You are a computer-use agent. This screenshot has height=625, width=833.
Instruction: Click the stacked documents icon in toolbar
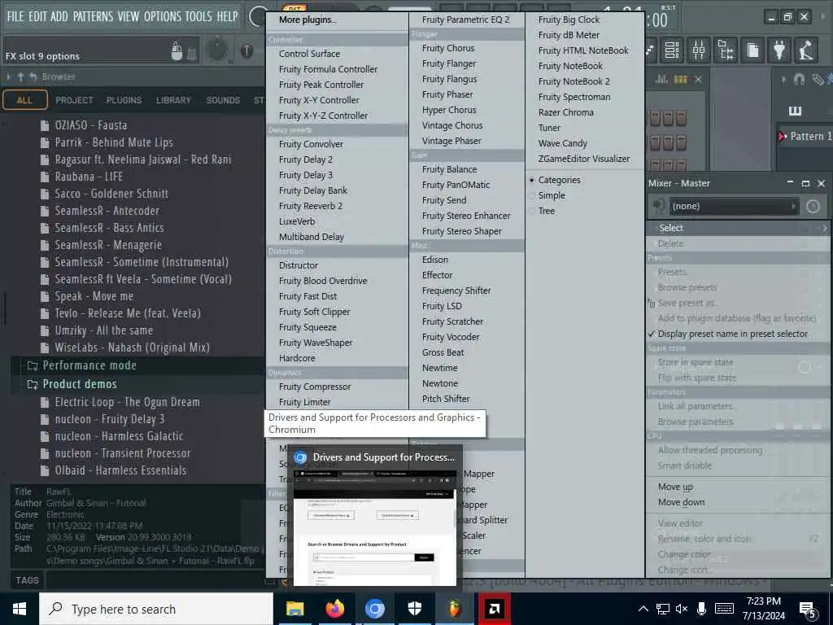[x=752, y=50]
